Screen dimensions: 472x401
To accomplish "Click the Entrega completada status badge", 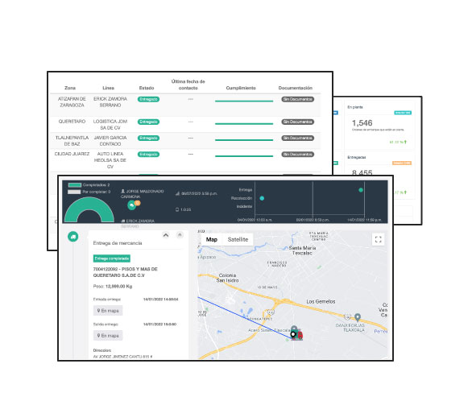I will coord(112,258).
